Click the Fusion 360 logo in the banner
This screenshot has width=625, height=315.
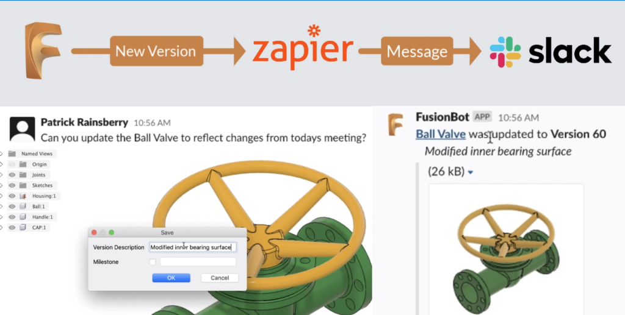click(x=43, y=51)
